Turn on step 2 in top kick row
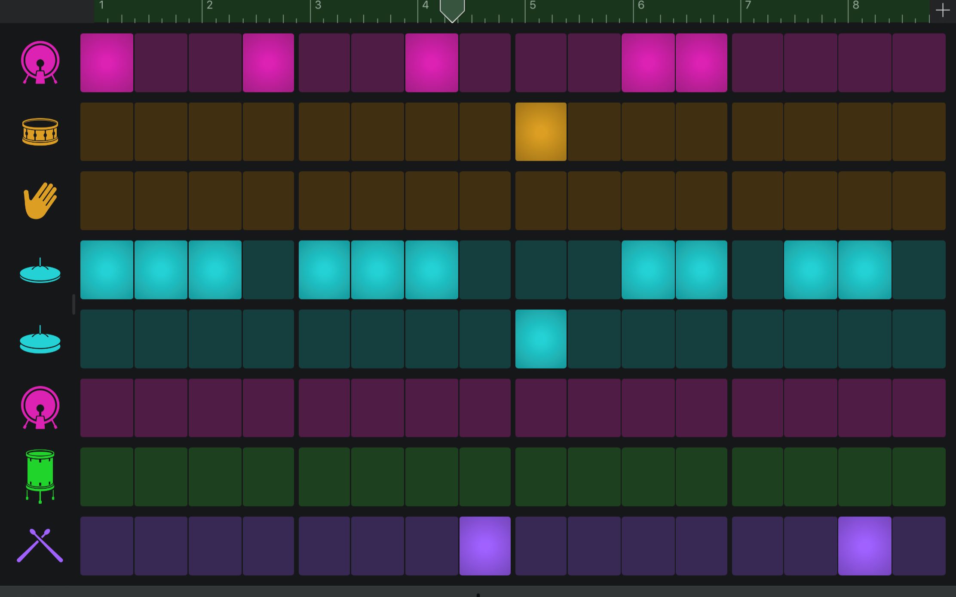 point(161,63)
